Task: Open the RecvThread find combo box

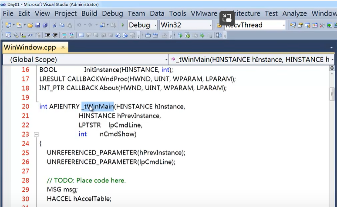Action: (255, 25)
